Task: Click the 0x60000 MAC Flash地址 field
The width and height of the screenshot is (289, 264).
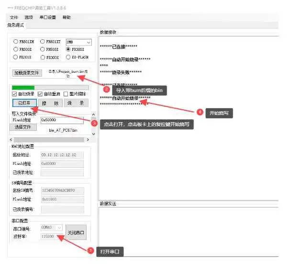Action: click(x=62, y=164)
